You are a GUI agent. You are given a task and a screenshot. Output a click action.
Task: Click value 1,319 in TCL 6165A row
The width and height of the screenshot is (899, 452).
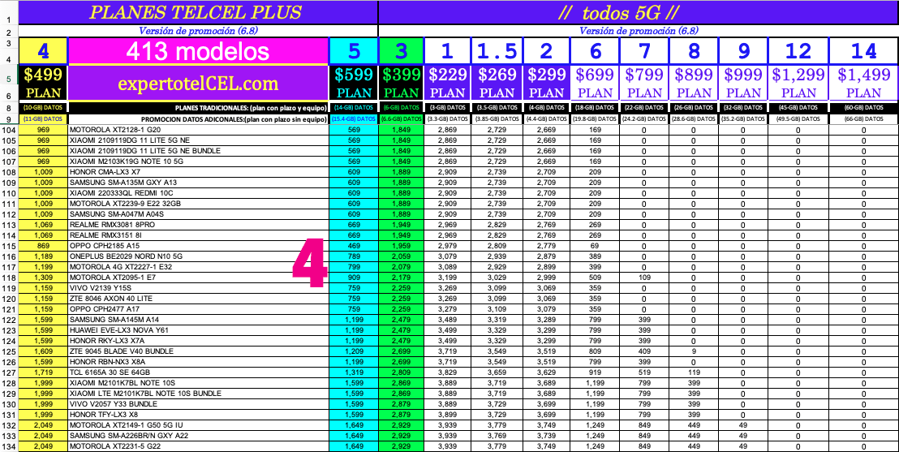pyautogui.click(x=354, y=372)
